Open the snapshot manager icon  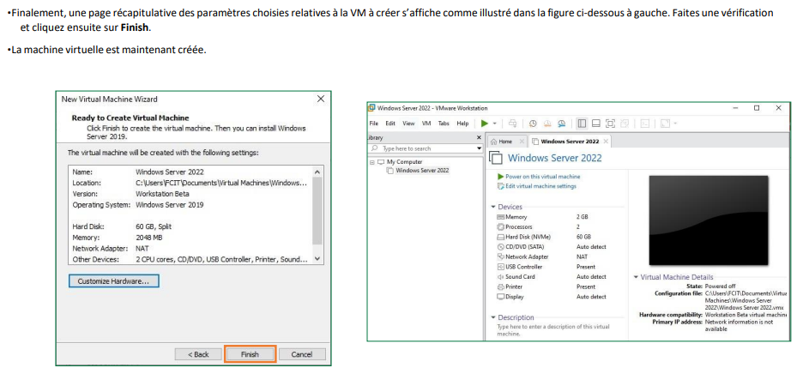tap(562, 124)
